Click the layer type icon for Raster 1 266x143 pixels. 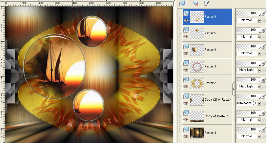point(186,129)
